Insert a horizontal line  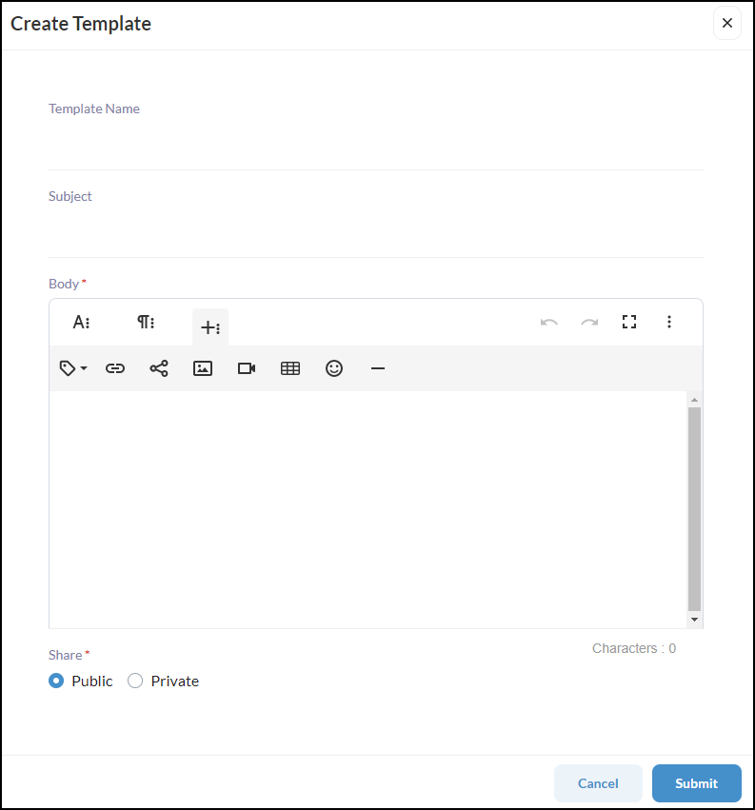click(x=378, y=368)
